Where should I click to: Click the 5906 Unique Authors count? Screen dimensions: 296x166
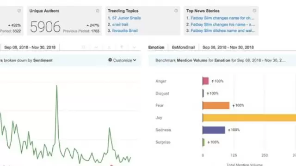click(x=45, y=27)
